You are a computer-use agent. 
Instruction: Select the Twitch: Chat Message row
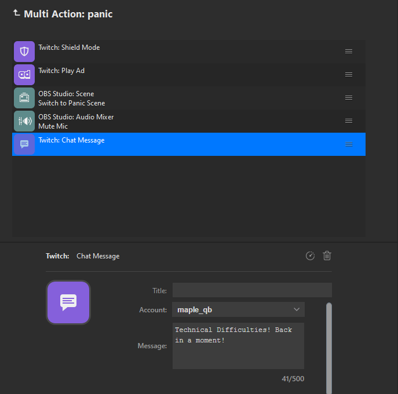tap(189, 144)
